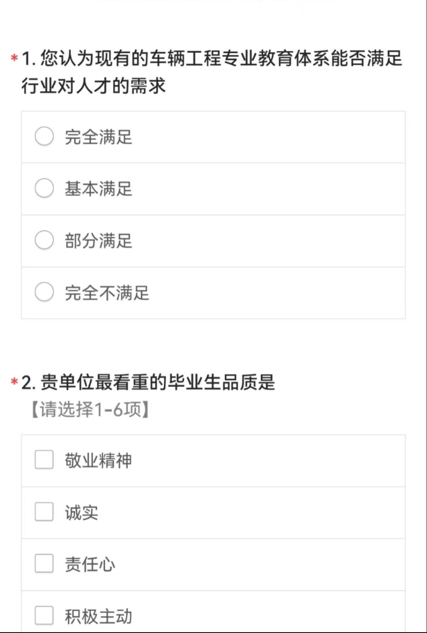The width and height of the screenshot is (427, 633).
Task: Tap the 基本满足 option label text
Action: (x=98, y=189)
